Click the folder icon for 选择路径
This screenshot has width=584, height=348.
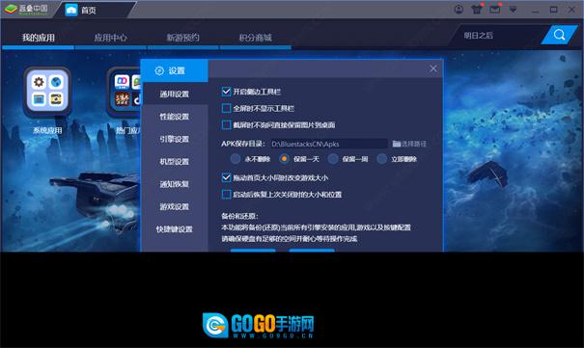coord(397,144)
